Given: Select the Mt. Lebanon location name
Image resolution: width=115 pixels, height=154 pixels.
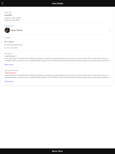Looking at the screenshot, I should click(9, 42).
